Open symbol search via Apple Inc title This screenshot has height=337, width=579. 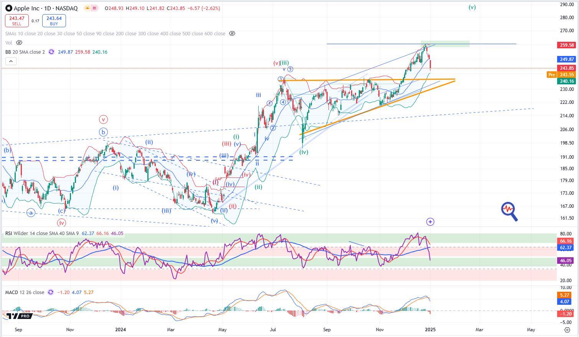[x=46, y=8]
